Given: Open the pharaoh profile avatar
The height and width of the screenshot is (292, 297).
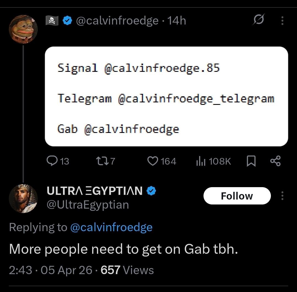Looking at the screenshot, I should pyautogui.click(x=23, y=198).
